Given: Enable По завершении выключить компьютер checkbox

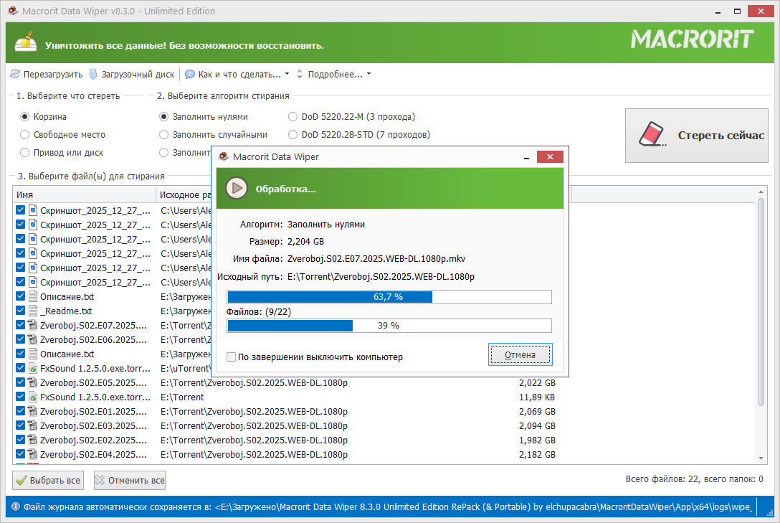Looking at the screenshot, I should coord(232,357).
